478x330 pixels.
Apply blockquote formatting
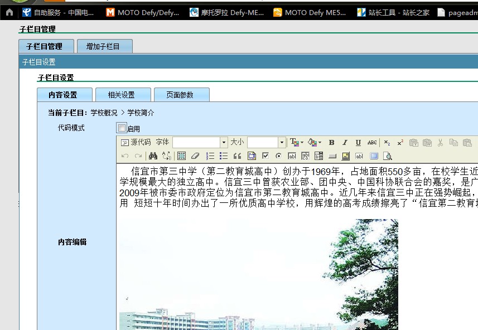(x=237, y=156)
